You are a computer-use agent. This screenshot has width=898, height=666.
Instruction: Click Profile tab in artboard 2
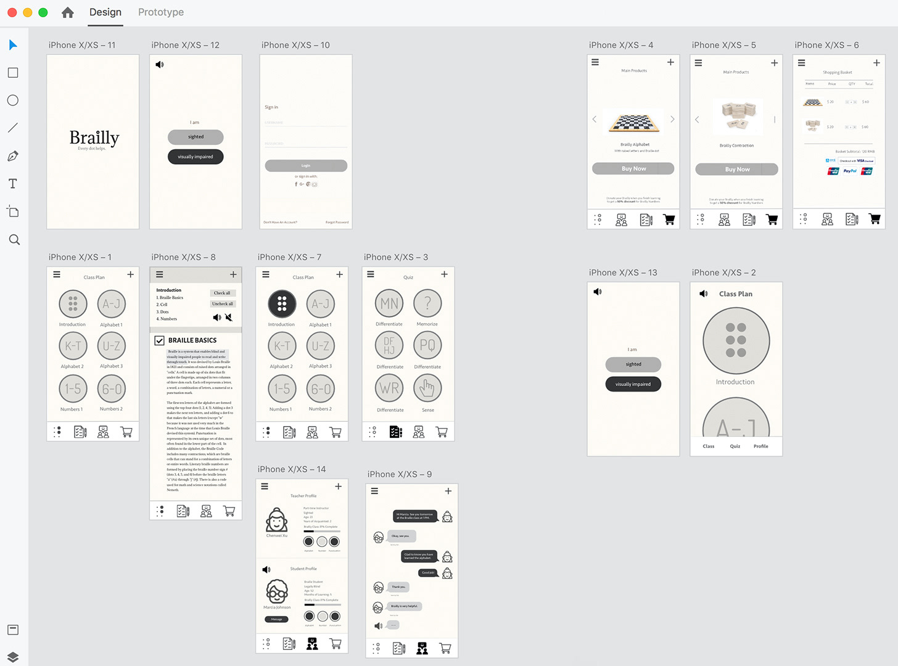pyautogui.click(x=761, y=446)
